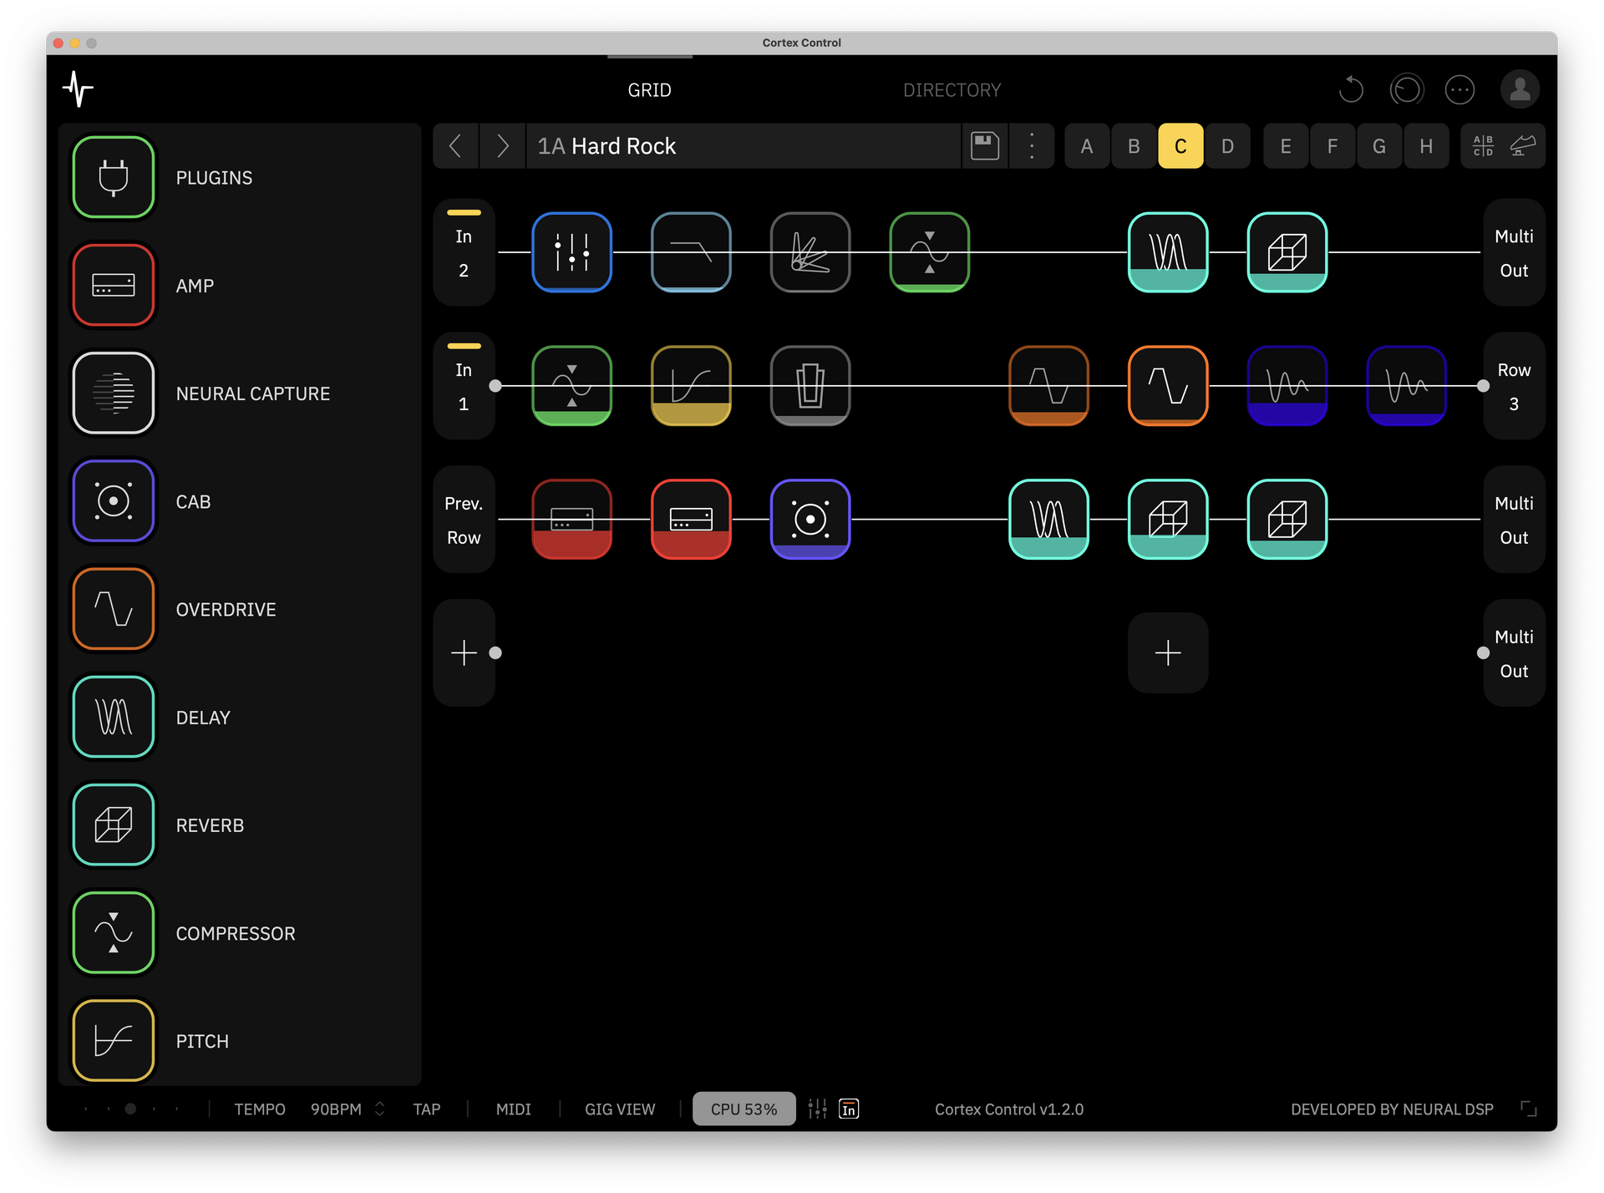Select the CAB category icon
Viewport: 1604px width, 1193px height.
pos(114,501)
